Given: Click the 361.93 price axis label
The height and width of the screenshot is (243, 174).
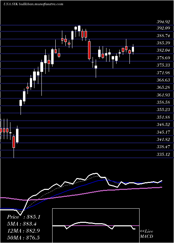Looking at the screenshot, I should [163, 95].
